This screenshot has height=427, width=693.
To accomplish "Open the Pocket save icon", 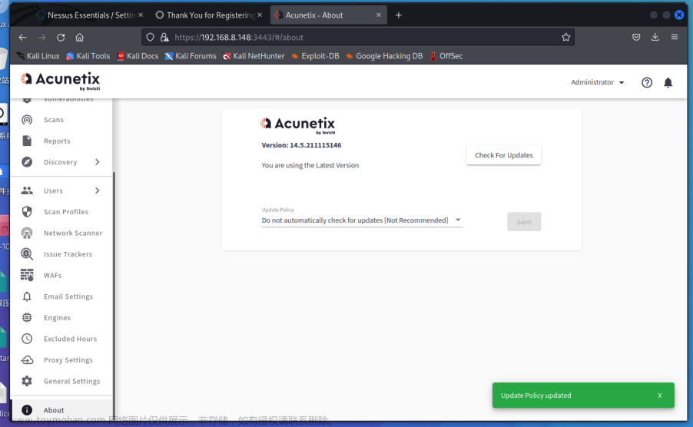I will [636, 38].
